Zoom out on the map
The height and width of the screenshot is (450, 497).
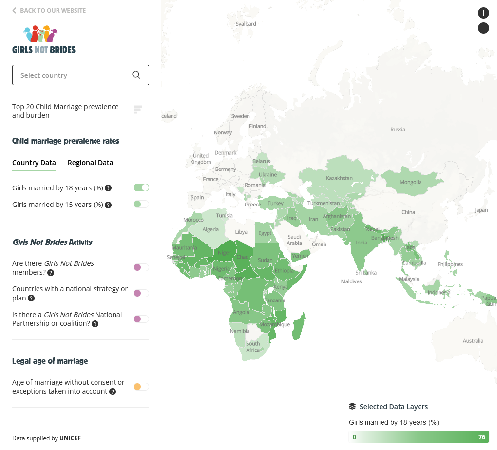pos(483,28)
